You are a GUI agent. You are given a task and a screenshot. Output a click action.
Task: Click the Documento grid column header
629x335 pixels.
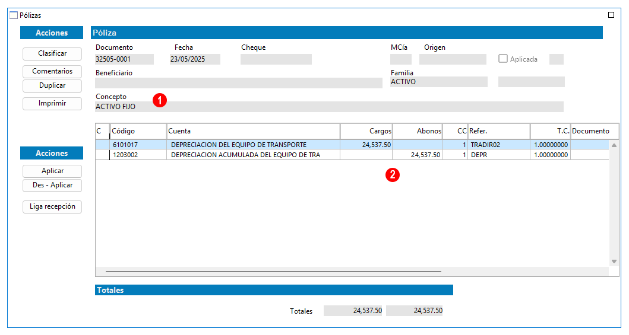595,131
